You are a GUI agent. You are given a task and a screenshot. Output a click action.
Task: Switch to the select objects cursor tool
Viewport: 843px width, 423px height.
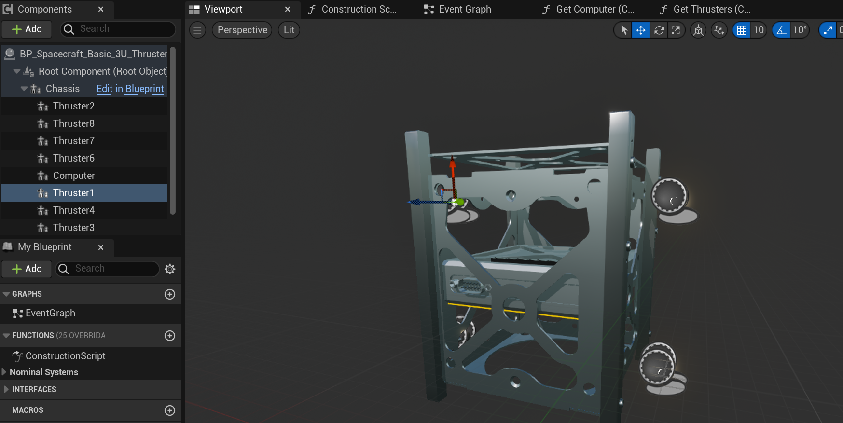point(623,30)
